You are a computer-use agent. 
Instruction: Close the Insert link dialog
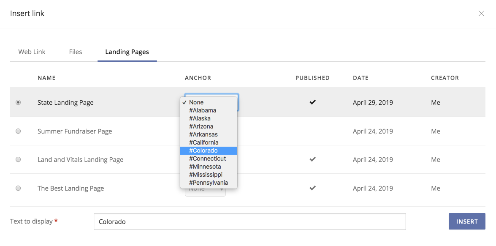[481, 13]
